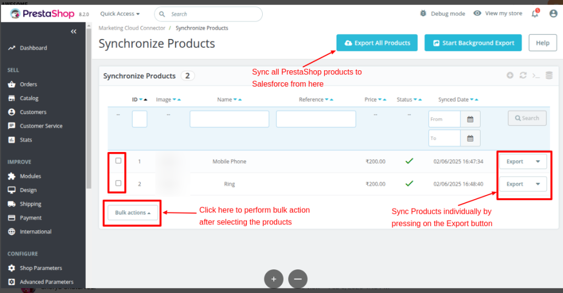Click the Shipping truck icon
The width and height of the screenshot is (563, 293).
pos(12,204)
